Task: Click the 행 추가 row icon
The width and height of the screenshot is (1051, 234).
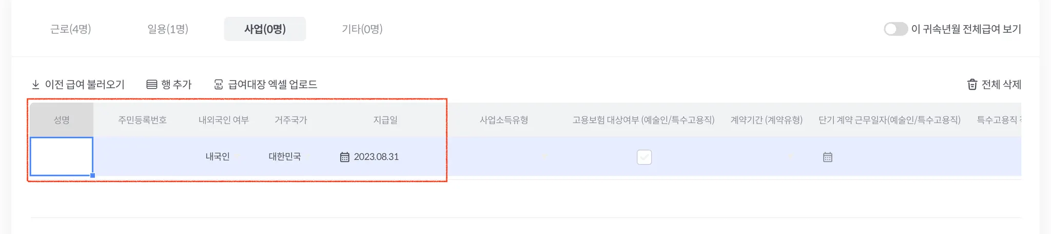Action: click(151, 85)
